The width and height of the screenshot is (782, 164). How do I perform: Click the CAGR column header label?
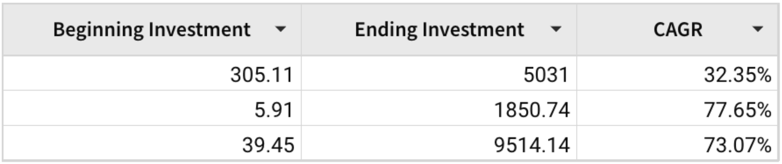pos(678,30)
